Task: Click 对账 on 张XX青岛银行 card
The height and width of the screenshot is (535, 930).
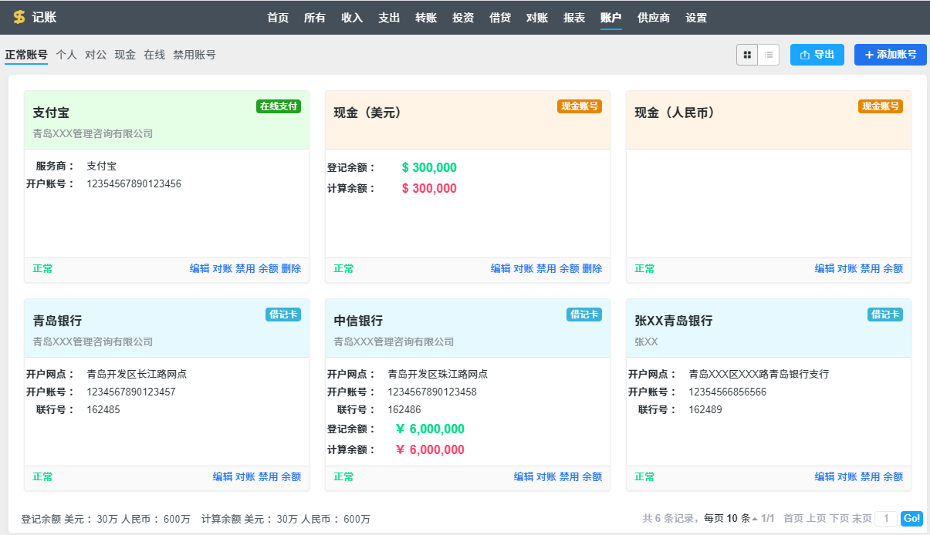Action: pyautogui.click(x=847, y=477)
